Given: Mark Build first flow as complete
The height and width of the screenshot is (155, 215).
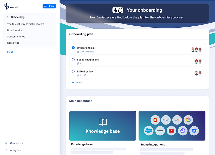Looking at the screenshot, I should [x=73, y=71].
